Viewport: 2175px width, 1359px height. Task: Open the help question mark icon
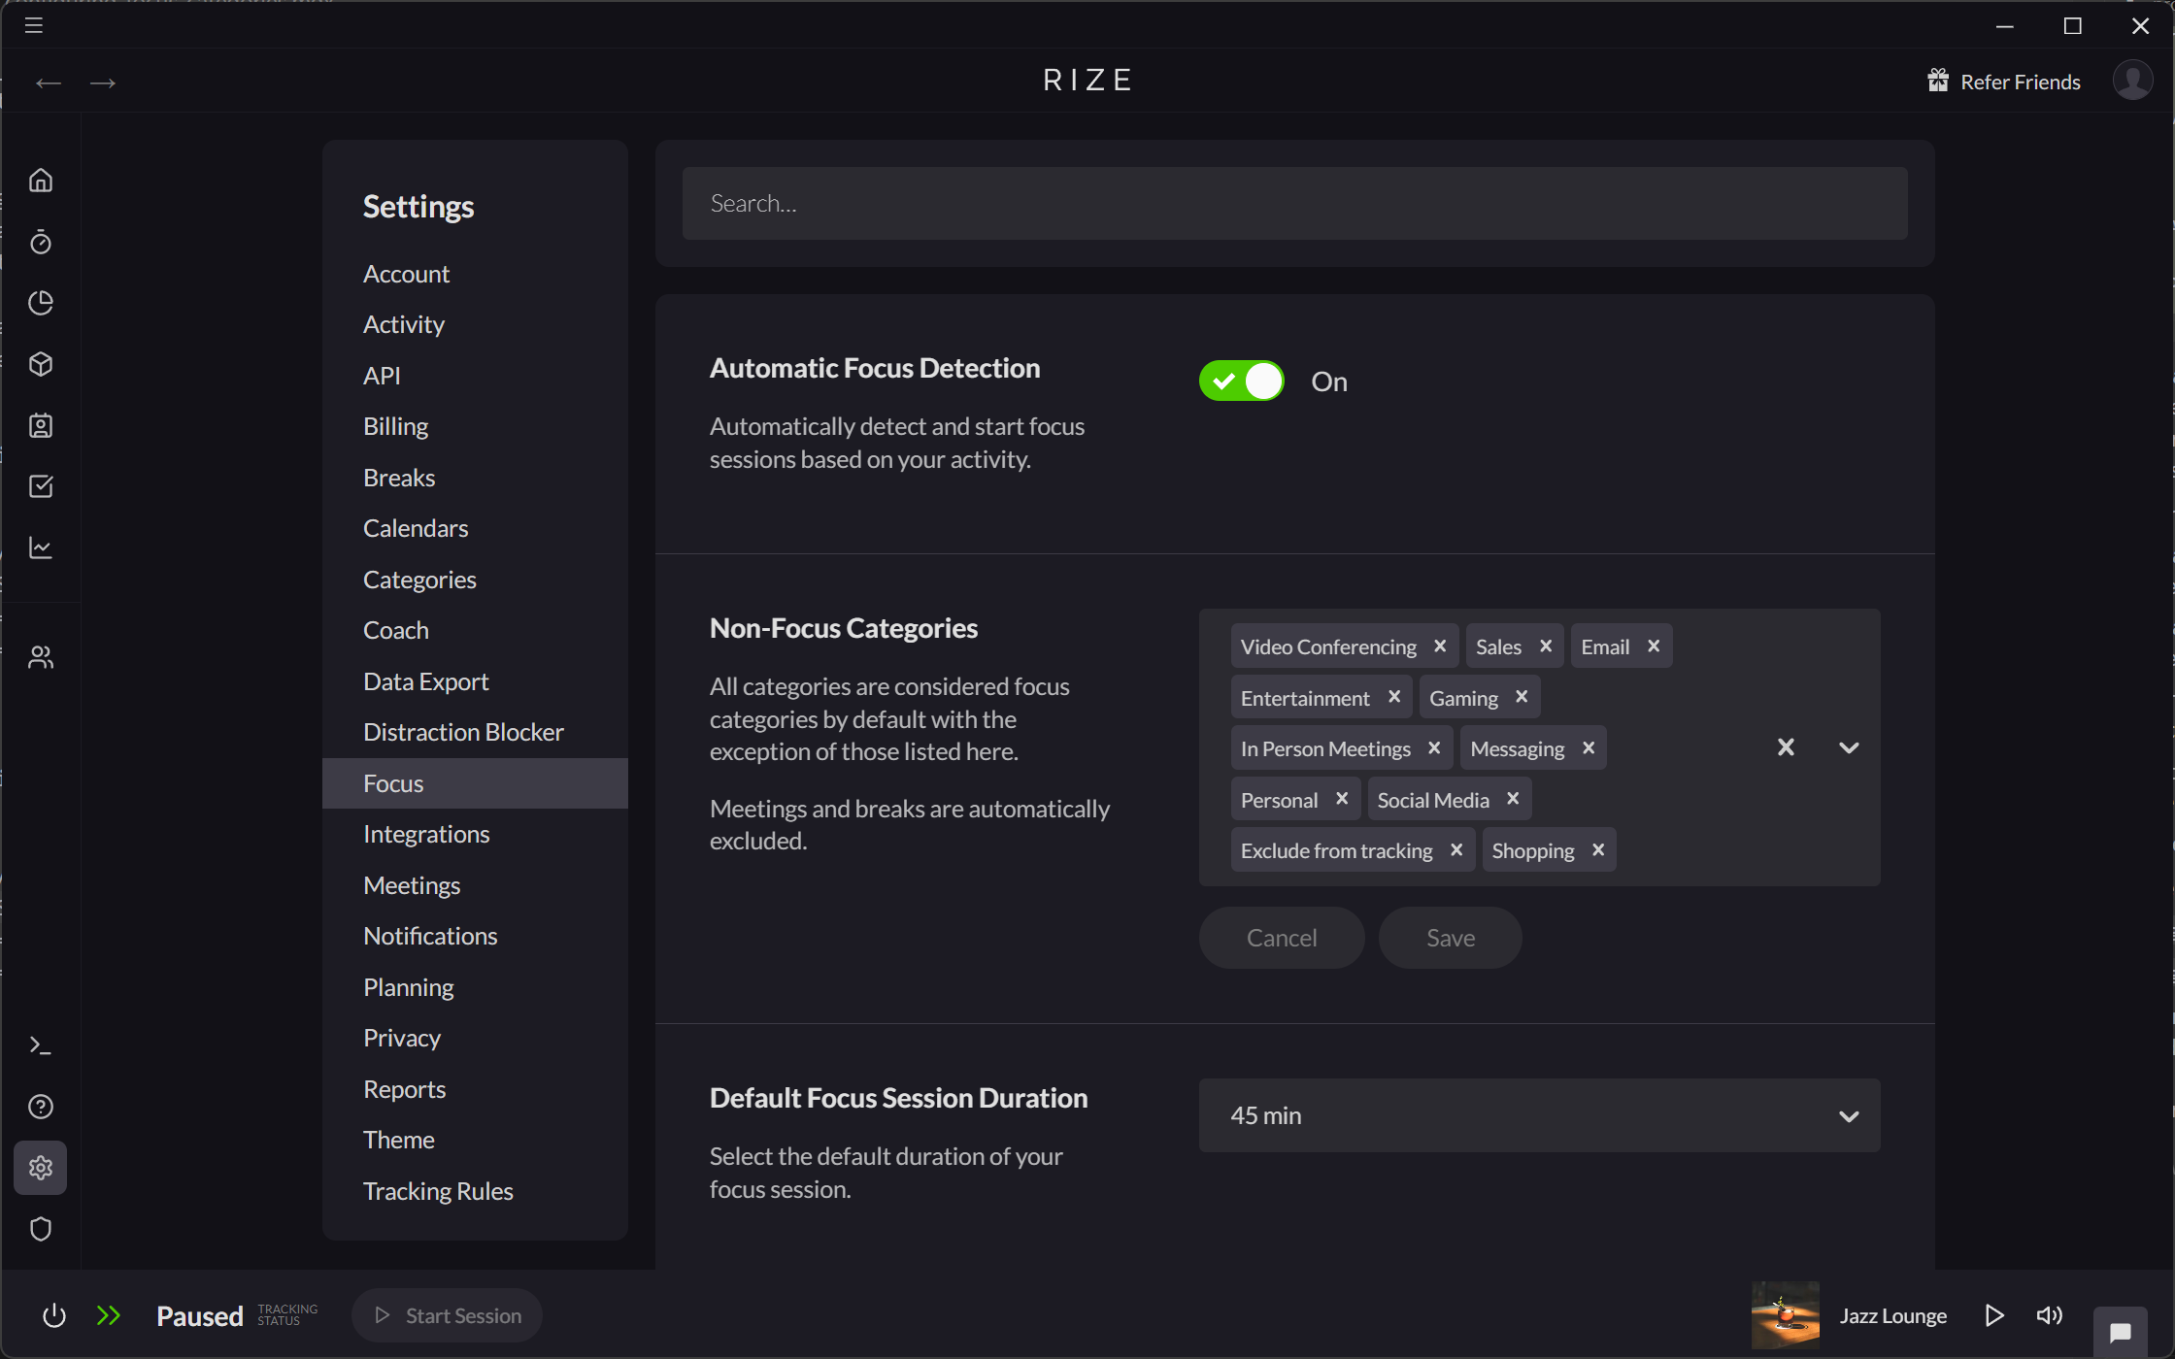tap(41, 1106)
